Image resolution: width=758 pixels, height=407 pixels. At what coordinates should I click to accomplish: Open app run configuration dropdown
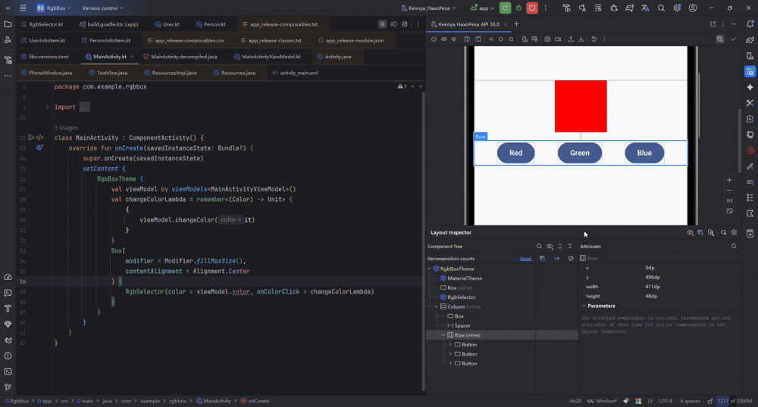pos(482,8)
